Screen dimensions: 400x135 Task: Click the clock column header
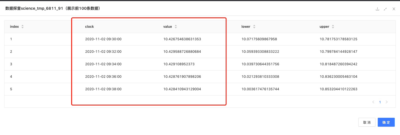(x=89, y=27)
